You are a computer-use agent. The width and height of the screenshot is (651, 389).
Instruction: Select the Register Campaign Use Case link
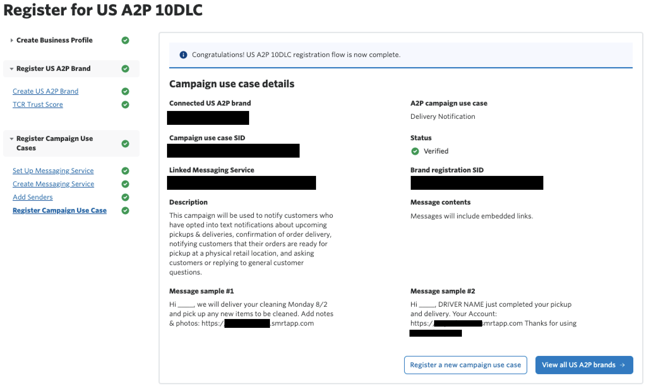tap(60, 211)
